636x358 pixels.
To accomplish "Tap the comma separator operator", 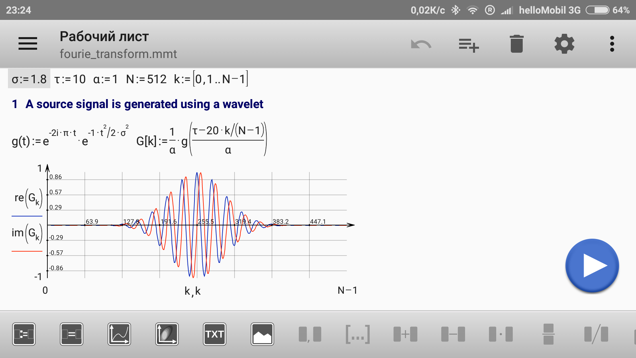I will pyautogui.click(x=310, y=334).
